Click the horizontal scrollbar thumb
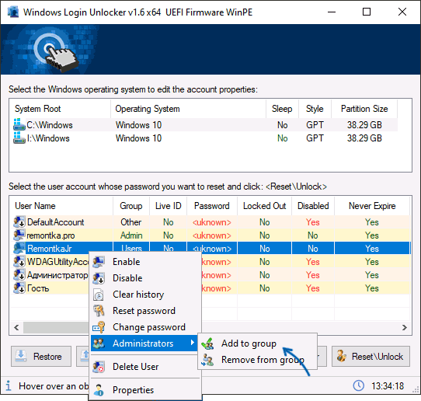The width and height of the screenshot is (421, 401). tap(56, 328)
